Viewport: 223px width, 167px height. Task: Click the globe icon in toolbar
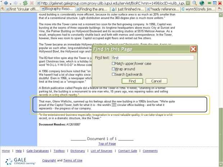click(202, 3)
